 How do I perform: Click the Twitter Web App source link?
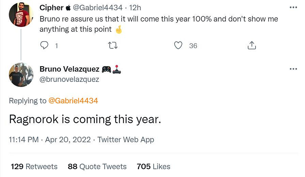126,139
